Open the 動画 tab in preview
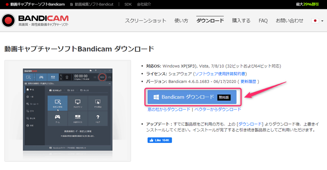This screenshot has height=170, width=327. (x=71, y=90)
